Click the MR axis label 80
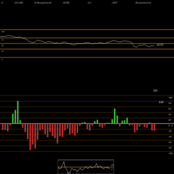Image resolution: width=174 pixels, height=174 pixels. point(170,103)
